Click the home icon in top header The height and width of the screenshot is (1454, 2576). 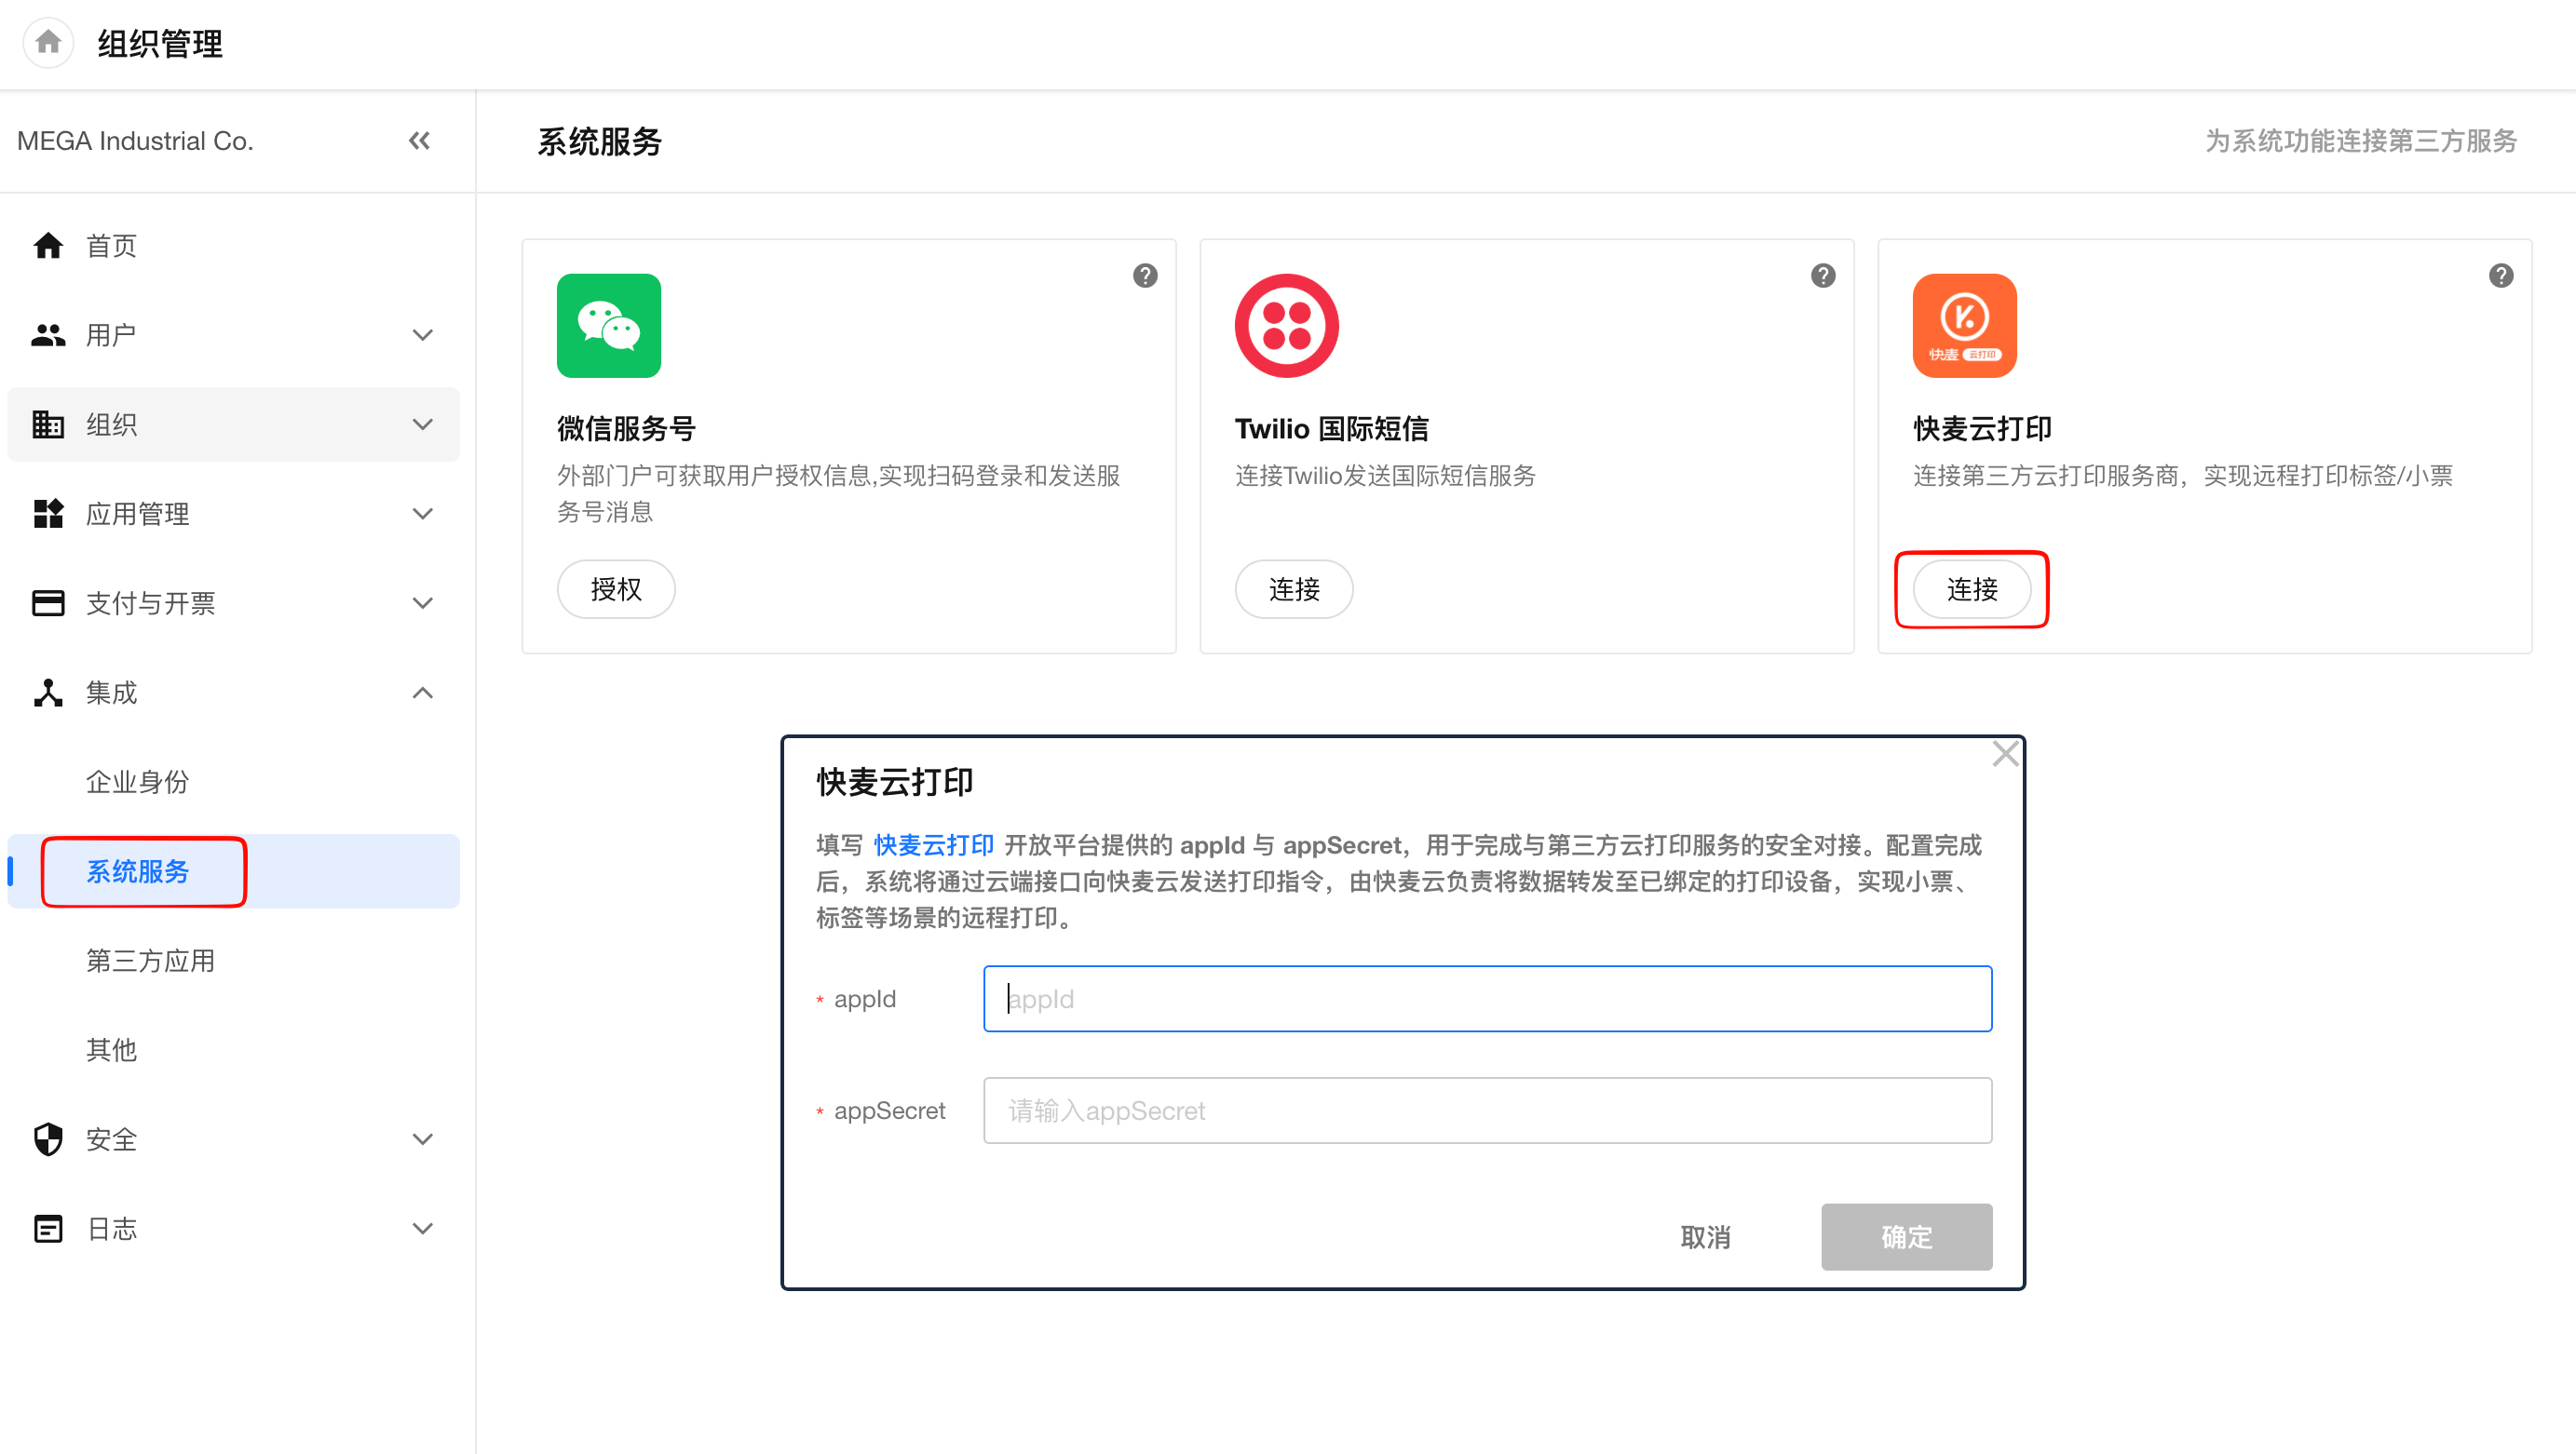coord(48,43)
